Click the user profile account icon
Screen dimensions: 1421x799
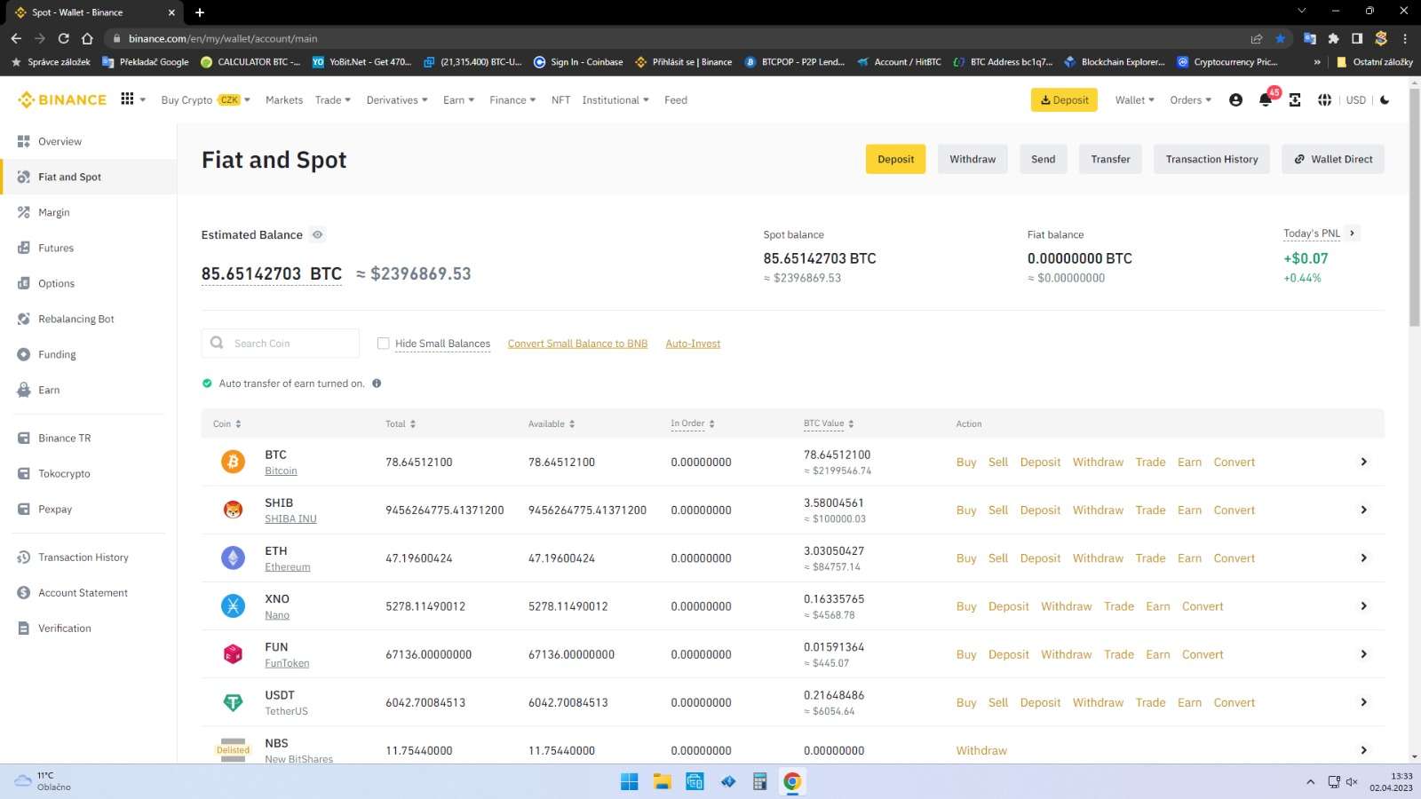(1235, 100)
